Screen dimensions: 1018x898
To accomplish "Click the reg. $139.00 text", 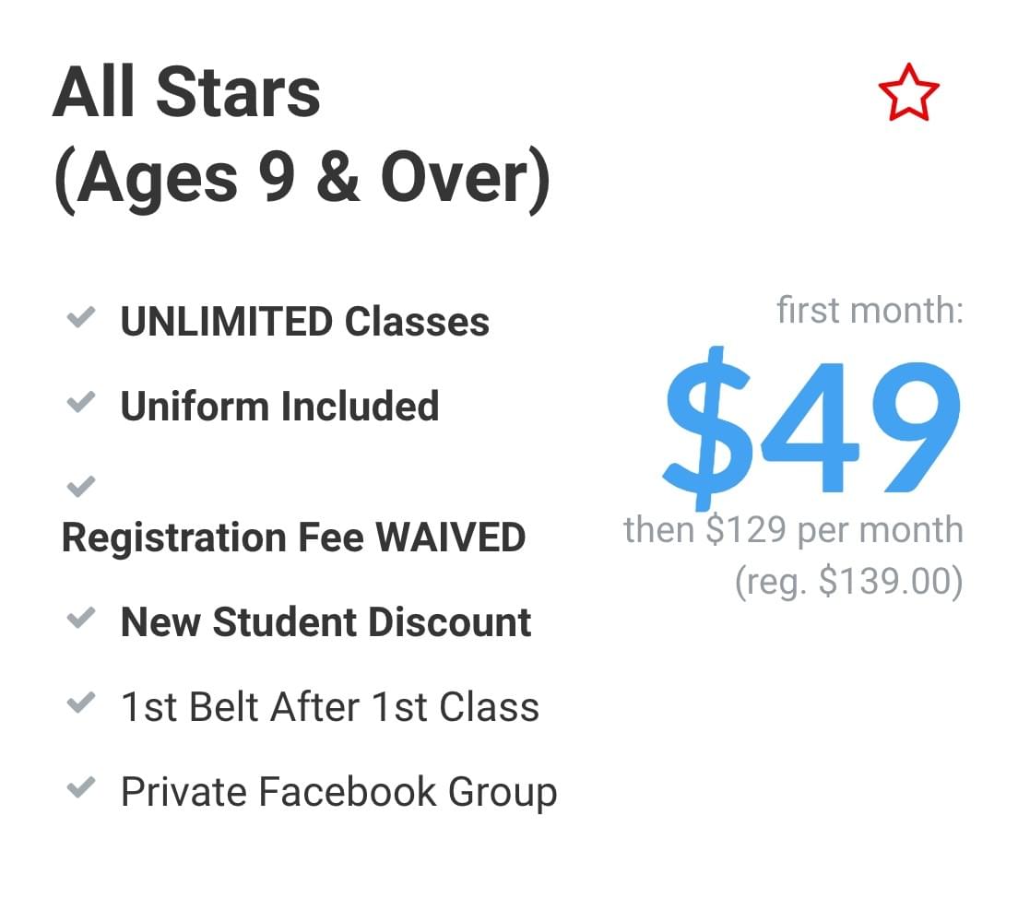I will click(849, 581).
